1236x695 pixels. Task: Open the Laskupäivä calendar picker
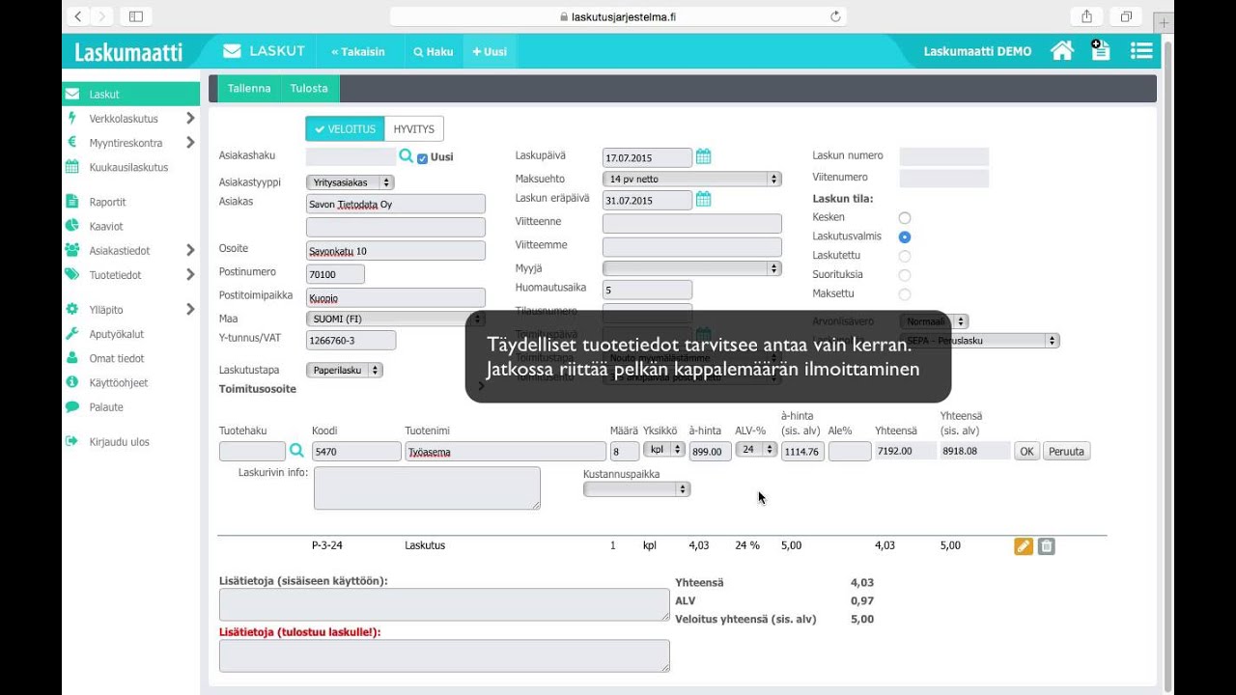pyautogui.click(x=704, y=156)
